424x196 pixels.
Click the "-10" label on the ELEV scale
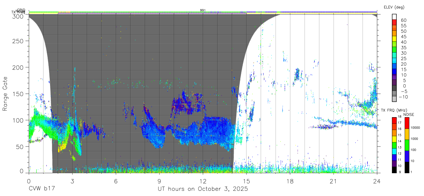coord(403,97)
